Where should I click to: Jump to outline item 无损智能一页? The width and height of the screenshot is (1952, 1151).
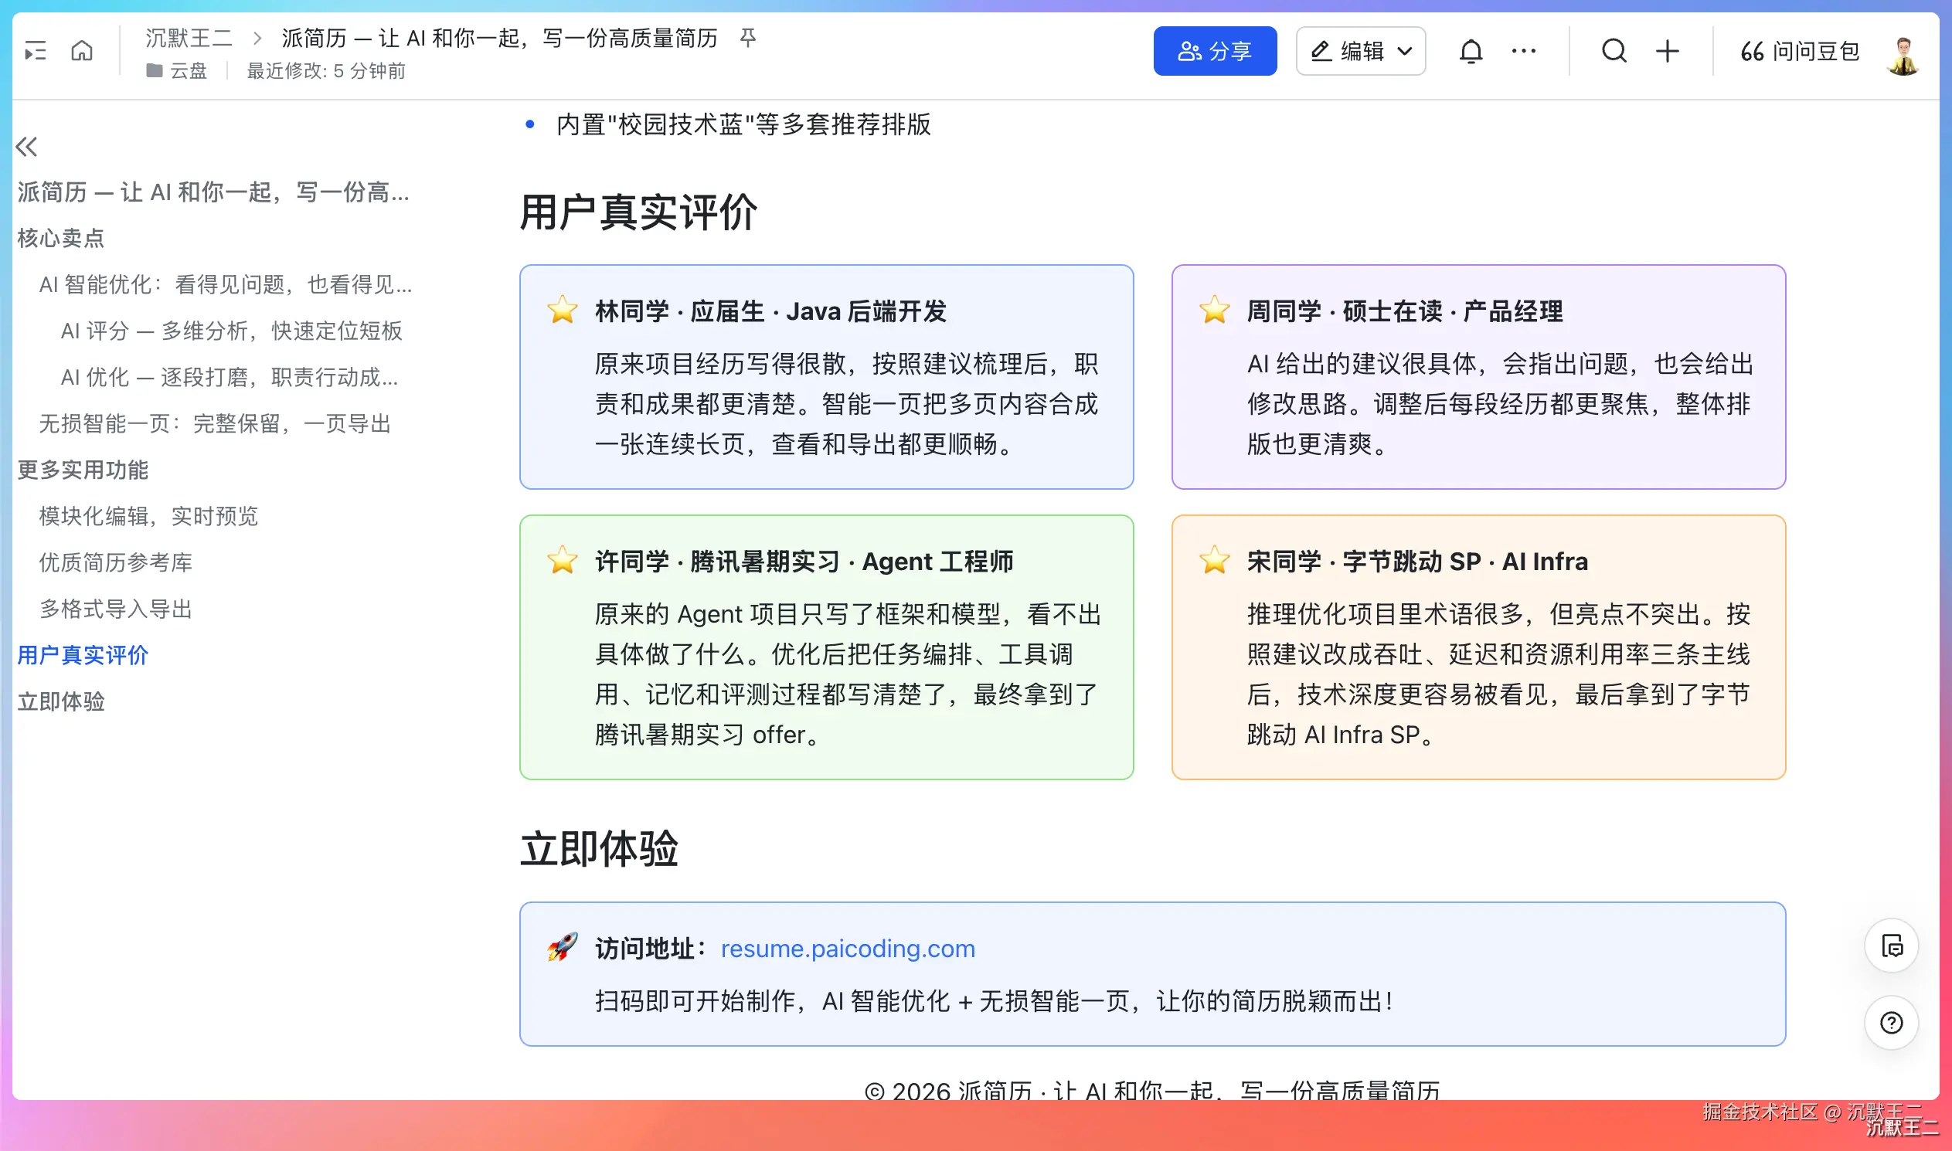(215, 423)
